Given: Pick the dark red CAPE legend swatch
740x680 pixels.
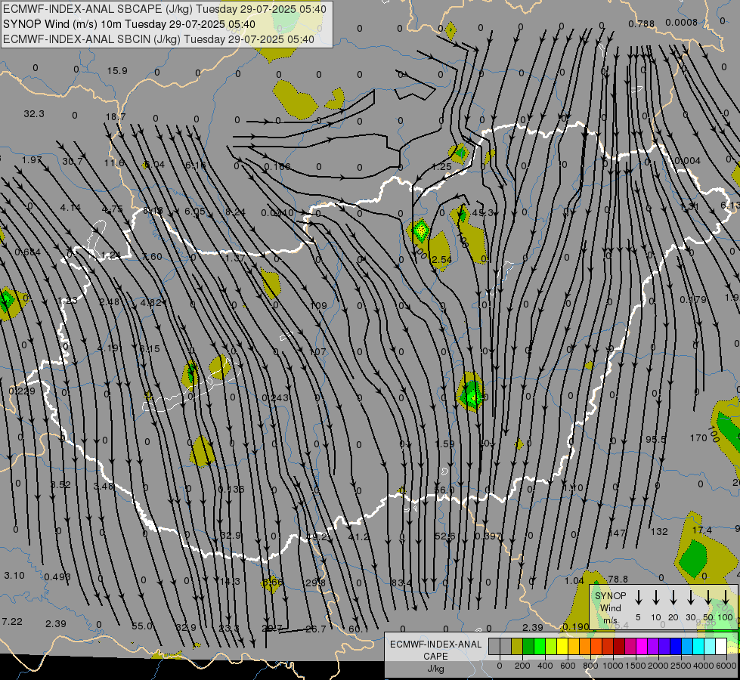Looking at the screenshot, I should point(619,647).
